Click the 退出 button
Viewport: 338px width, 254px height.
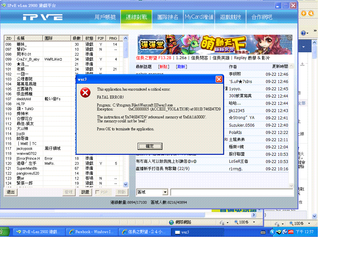point(11,192)
